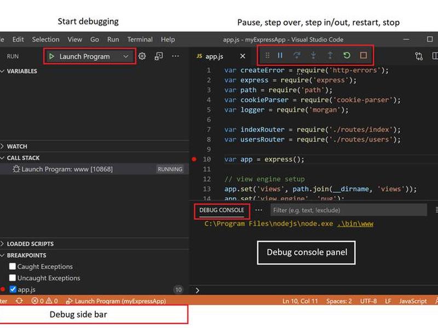Viewport: 438px width, 328px height.
Task: Click the debug console filter input field
Action: (349, 210)
